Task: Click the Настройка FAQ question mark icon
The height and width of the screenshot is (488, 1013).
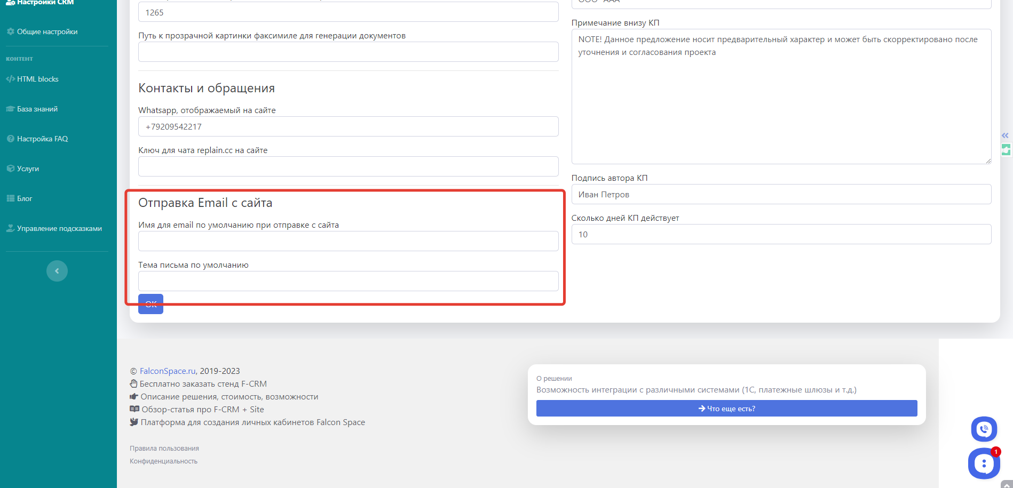Action: [x=10, y=139]
